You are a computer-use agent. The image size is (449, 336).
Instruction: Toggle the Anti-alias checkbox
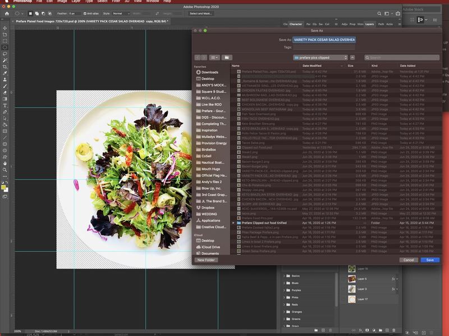tap(85, 13)
